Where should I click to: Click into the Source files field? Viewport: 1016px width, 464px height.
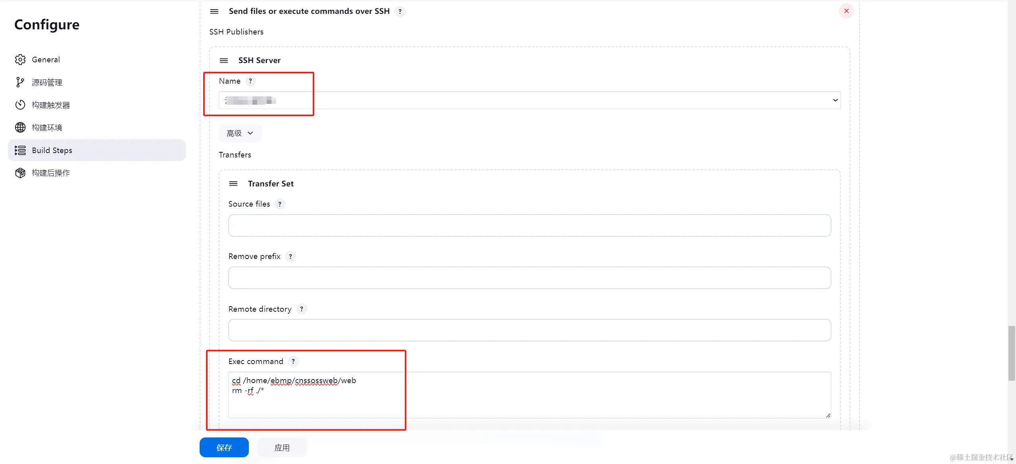(529, 225)
